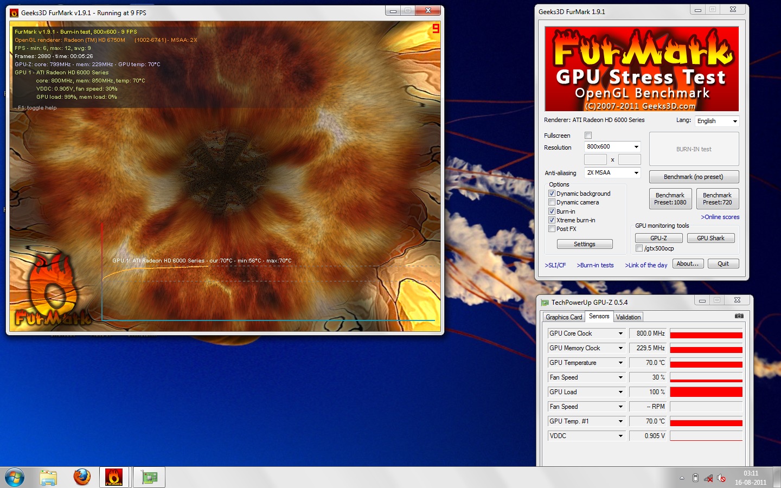Click the GPU Load red graph bar
The height and width of the screenshot is (488, 781).
point(706,392)
